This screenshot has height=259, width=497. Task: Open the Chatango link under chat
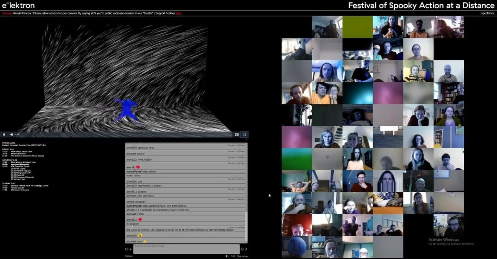[x=129, y=256]
